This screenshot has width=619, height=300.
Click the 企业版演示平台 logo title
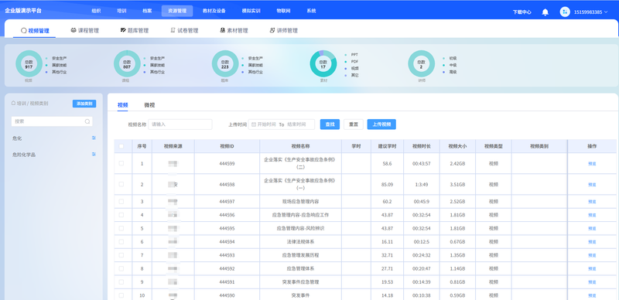tap(23, 11)
